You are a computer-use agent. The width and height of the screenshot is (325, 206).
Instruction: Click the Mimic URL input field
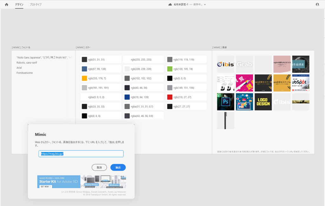point(81,154)
